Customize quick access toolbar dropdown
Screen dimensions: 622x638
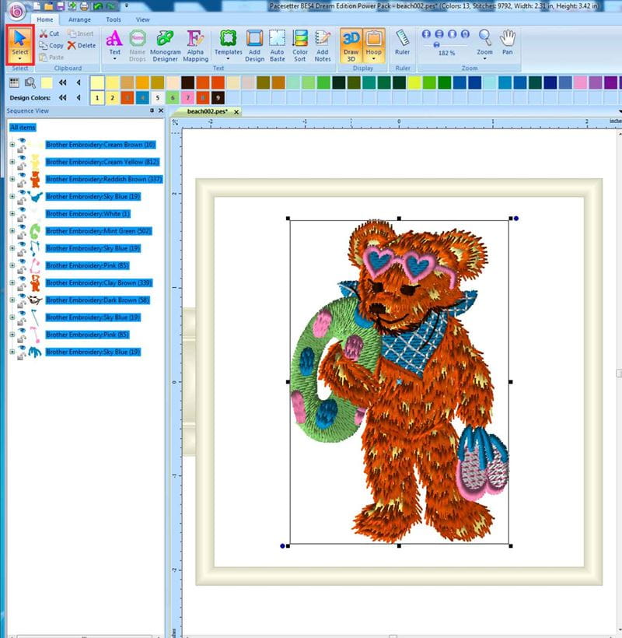pos(127,6)
